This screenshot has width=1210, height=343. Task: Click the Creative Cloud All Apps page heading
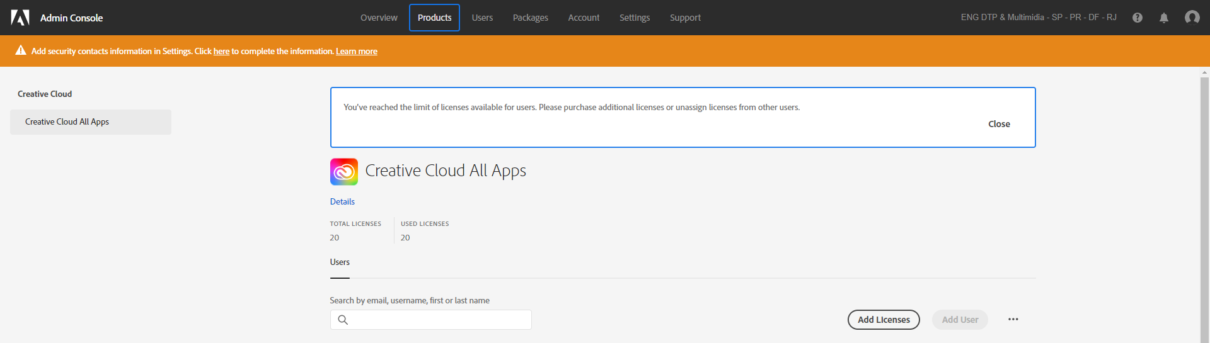point(446,171)
